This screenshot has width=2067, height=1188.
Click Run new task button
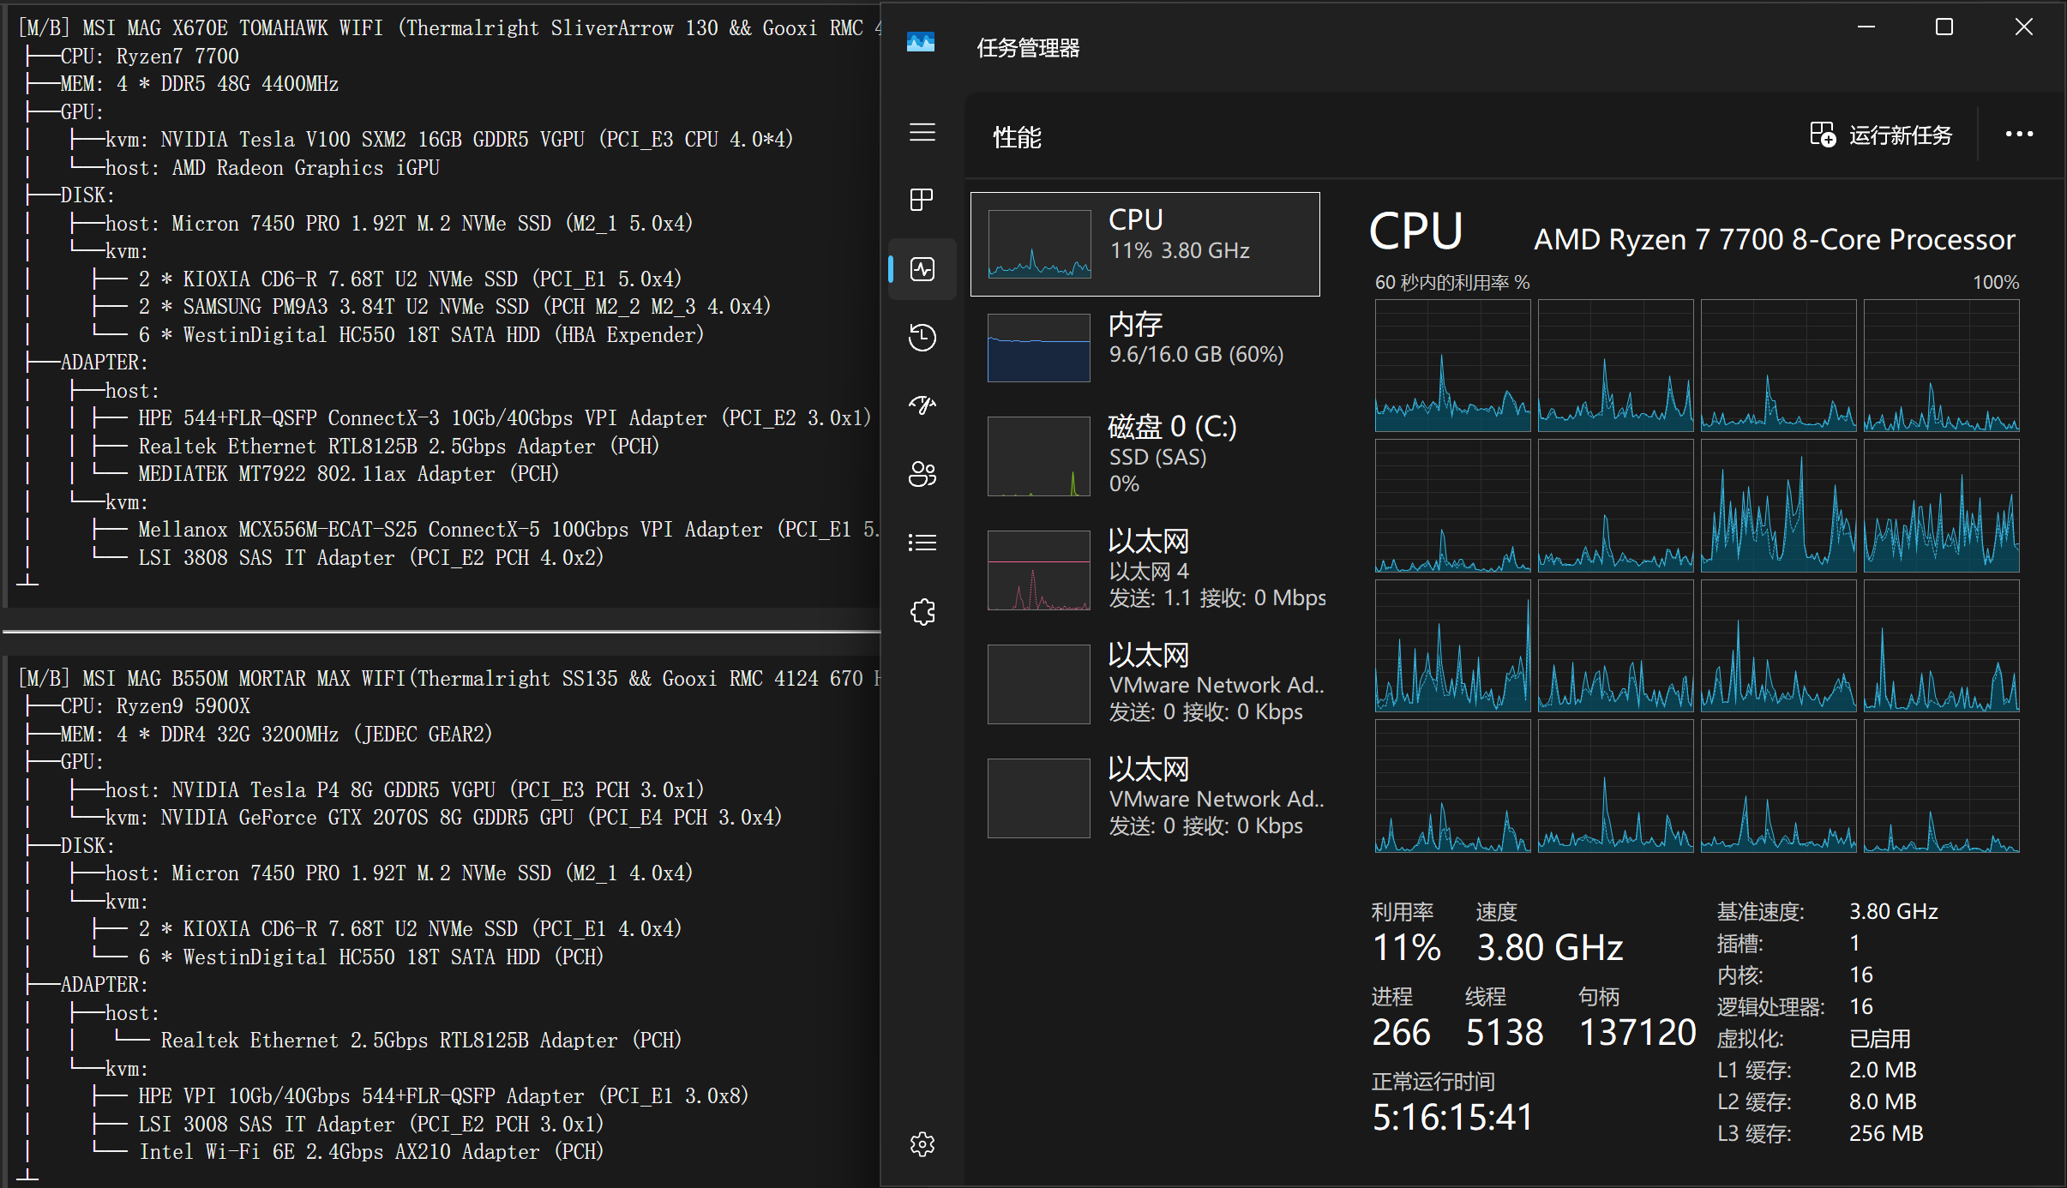pyautogui.click(x=1880, y=135)
